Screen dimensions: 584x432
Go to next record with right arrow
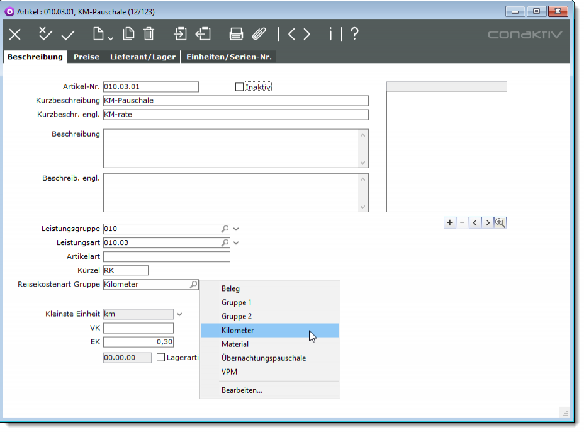pyautogui.click(x=306, y=35)
